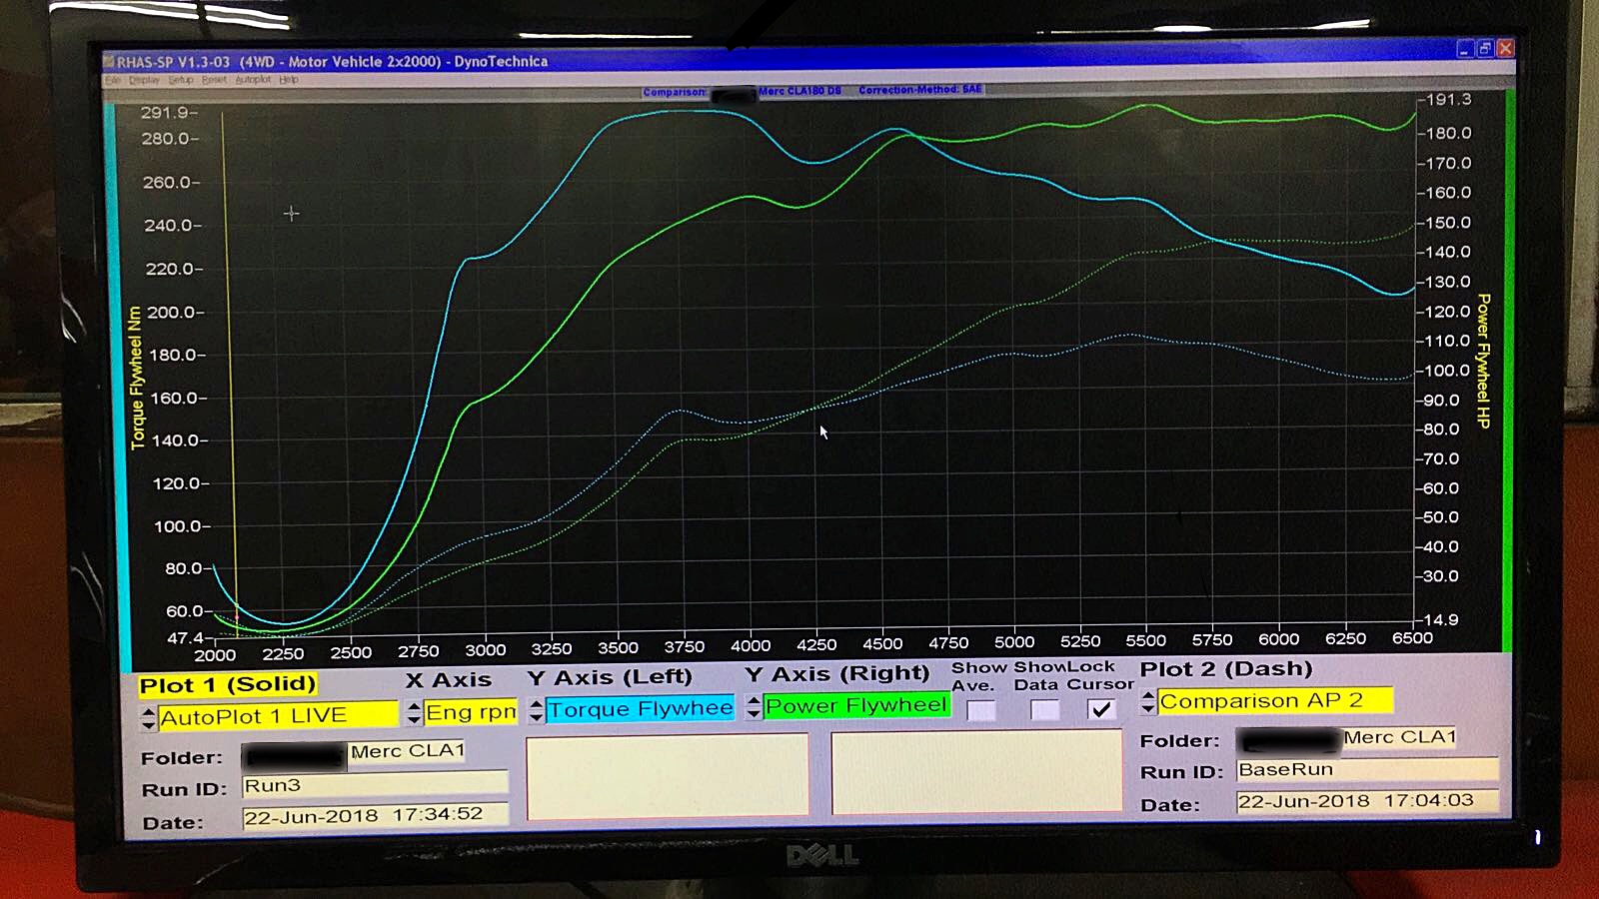Select the AutoPlot 1 LIVE plot field

point(278,716)
